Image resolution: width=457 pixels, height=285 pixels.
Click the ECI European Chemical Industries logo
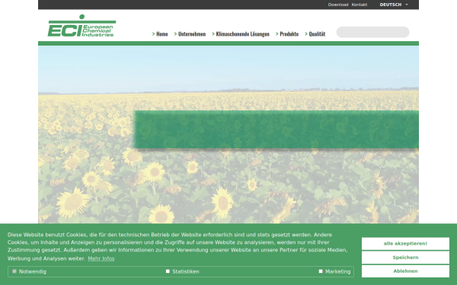[82, 26]
